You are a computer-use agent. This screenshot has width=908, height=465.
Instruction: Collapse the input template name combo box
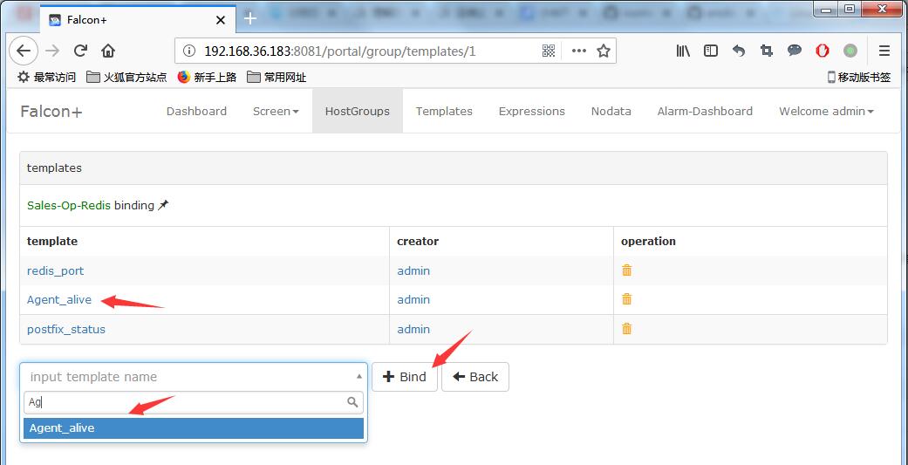tap(194, 377)
